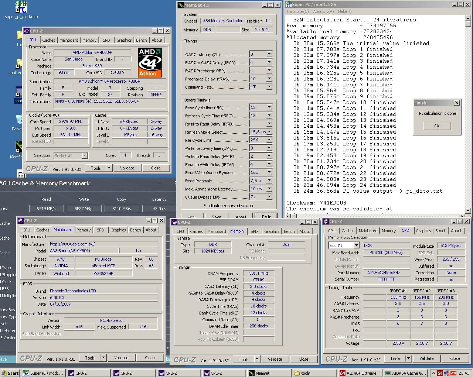Click Tools button in CPU-Z Memory window
This screenshot has height=378, width=473.
click(x=244, y=359)
